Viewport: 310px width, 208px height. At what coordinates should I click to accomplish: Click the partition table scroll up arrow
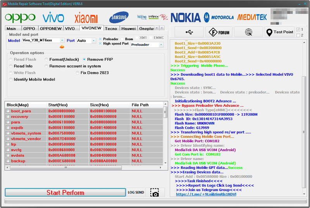point(165,104)
